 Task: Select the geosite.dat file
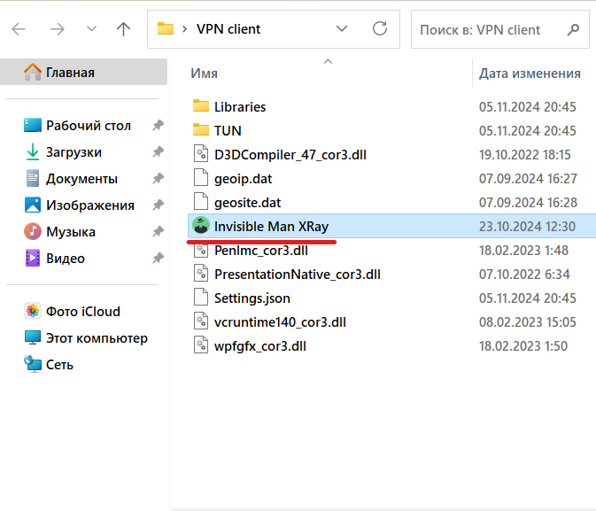tap(247, 203)
